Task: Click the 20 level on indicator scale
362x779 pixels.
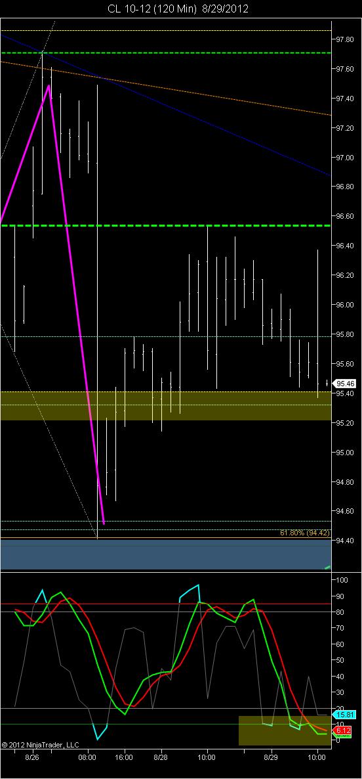Action: (x=340, y=709)
